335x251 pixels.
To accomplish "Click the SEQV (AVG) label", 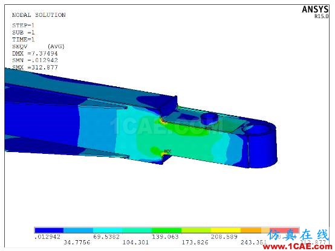I will (x=38, y=46).
